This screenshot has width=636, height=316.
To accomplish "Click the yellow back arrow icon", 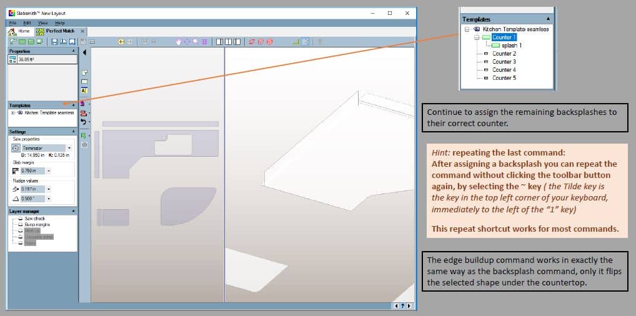I will pos(121,41).
